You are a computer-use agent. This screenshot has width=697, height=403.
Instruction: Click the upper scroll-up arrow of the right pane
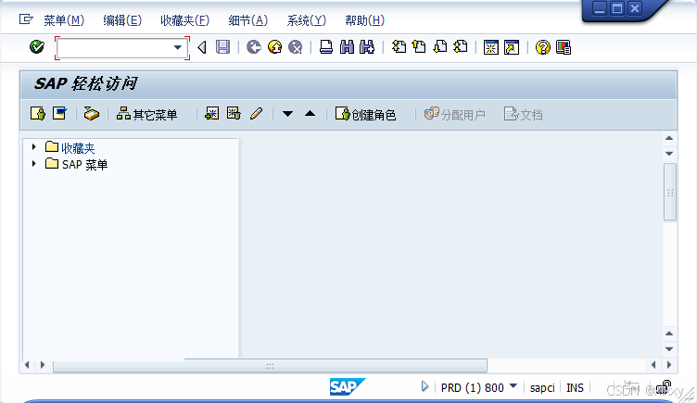coord(669,138)
